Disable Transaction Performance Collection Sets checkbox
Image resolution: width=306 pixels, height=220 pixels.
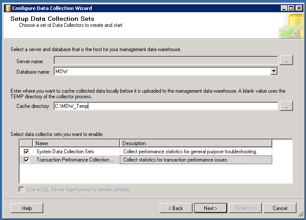[x=26, y=160]
